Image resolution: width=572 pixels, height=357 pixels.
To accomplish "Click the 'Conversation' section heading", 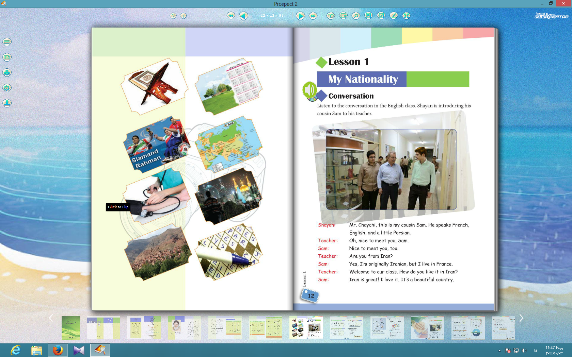I will (x=351, y=96).
